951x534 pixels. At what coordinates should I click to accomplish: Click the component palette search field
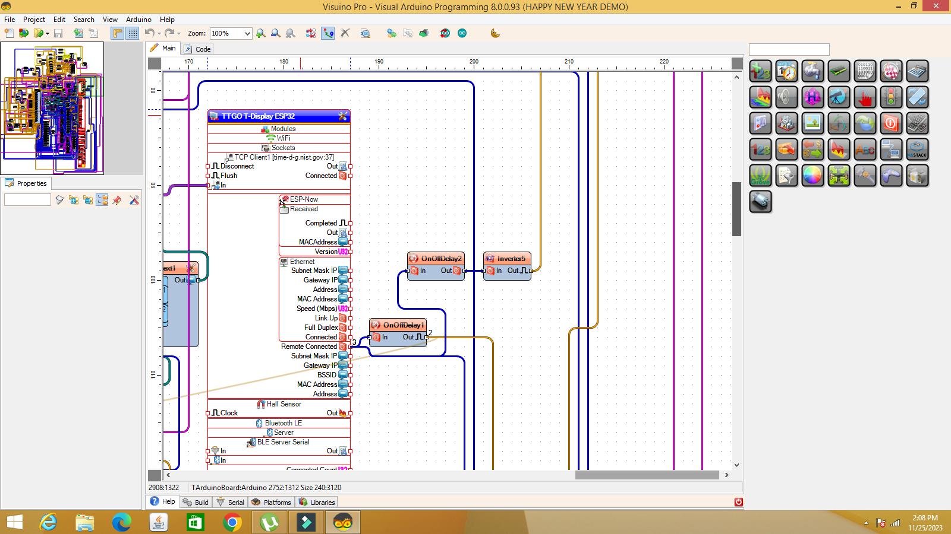[789, 49]
